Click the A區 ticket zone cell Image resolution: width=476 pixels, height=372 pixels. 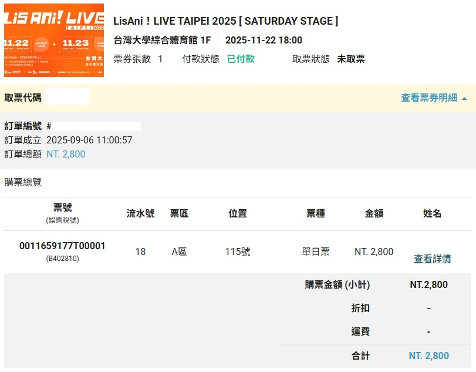(x=179, y=252)
